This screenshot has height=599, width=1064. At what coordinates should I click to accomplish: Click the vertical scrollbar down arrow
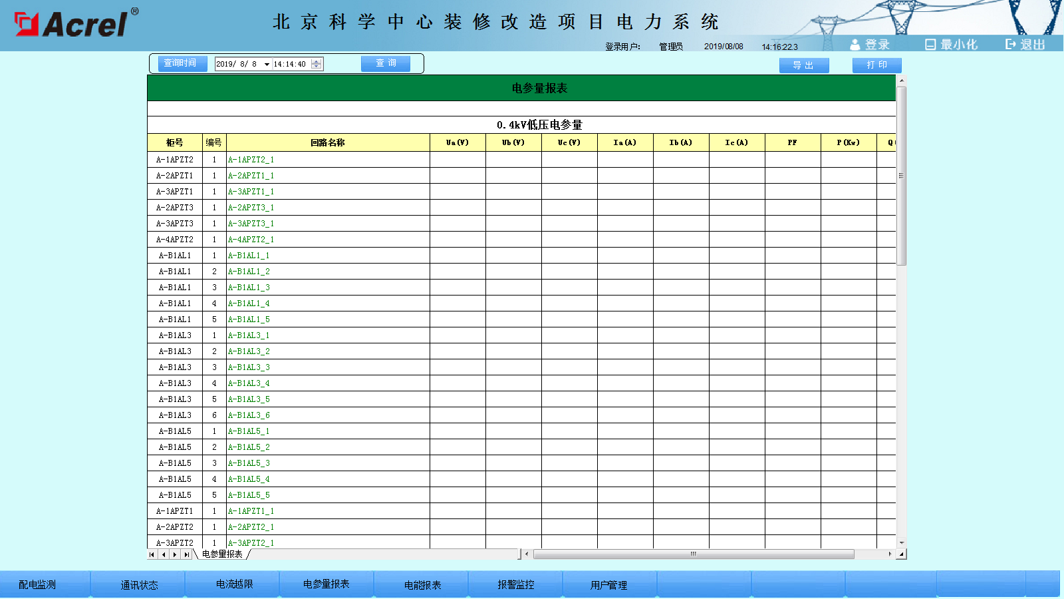tap(901, 543)
